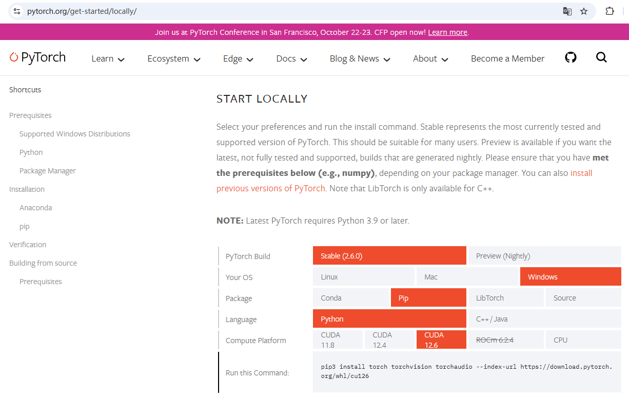Select the CUDA 12.4 compute platform
Screen dimensions: 629x399
[389, 340]
